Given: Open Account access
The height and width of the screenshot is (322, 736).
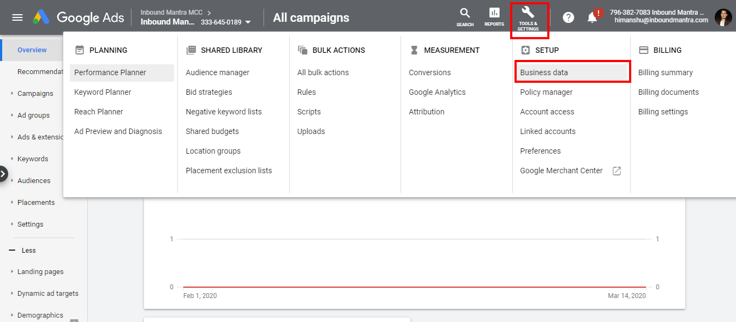Looking at the screenshot, I should [x=547, y=112].
